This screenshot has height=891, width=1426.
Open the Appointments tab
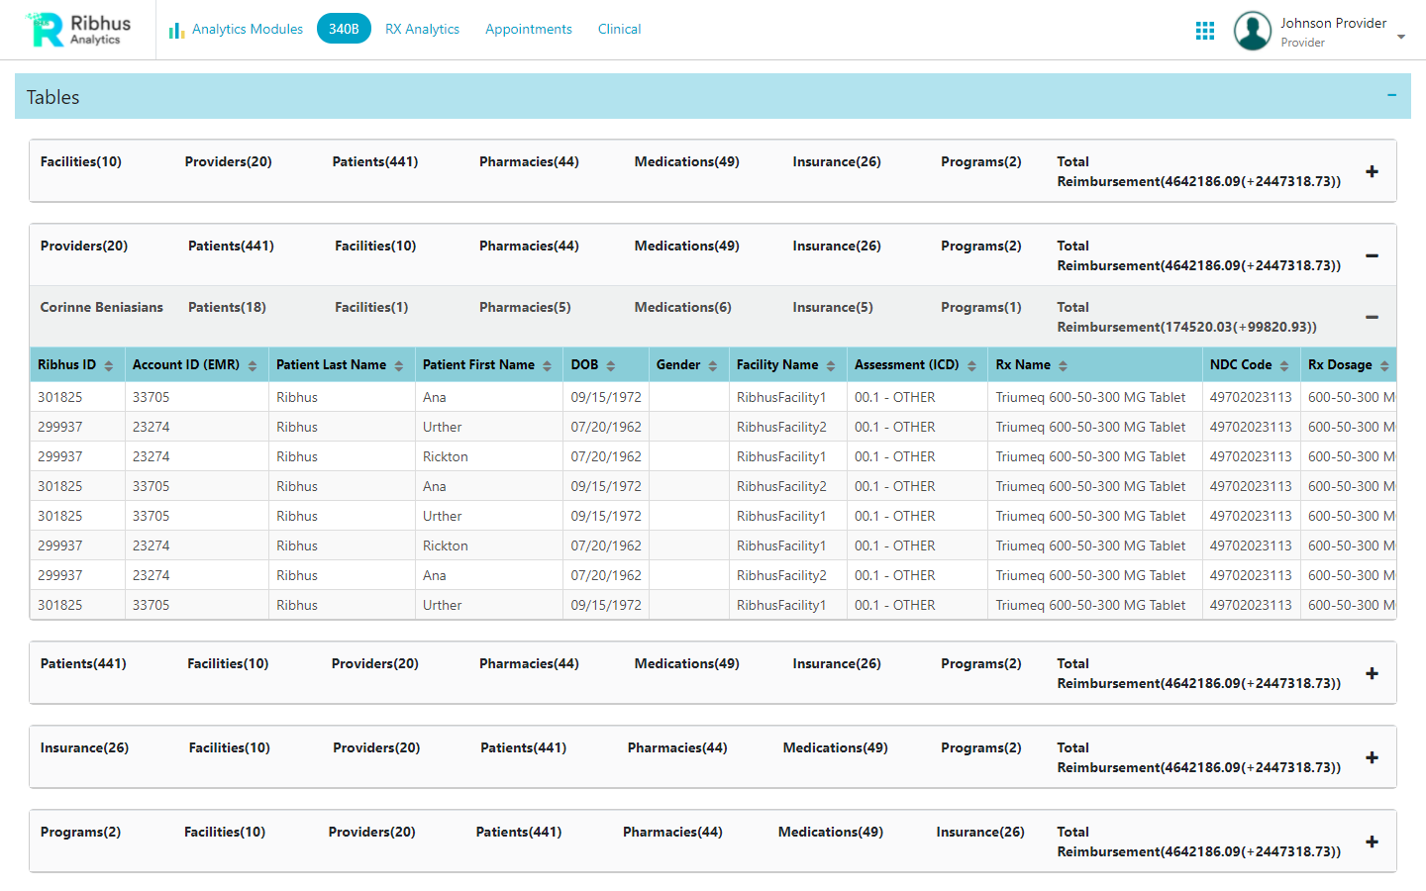click(528, 30)
